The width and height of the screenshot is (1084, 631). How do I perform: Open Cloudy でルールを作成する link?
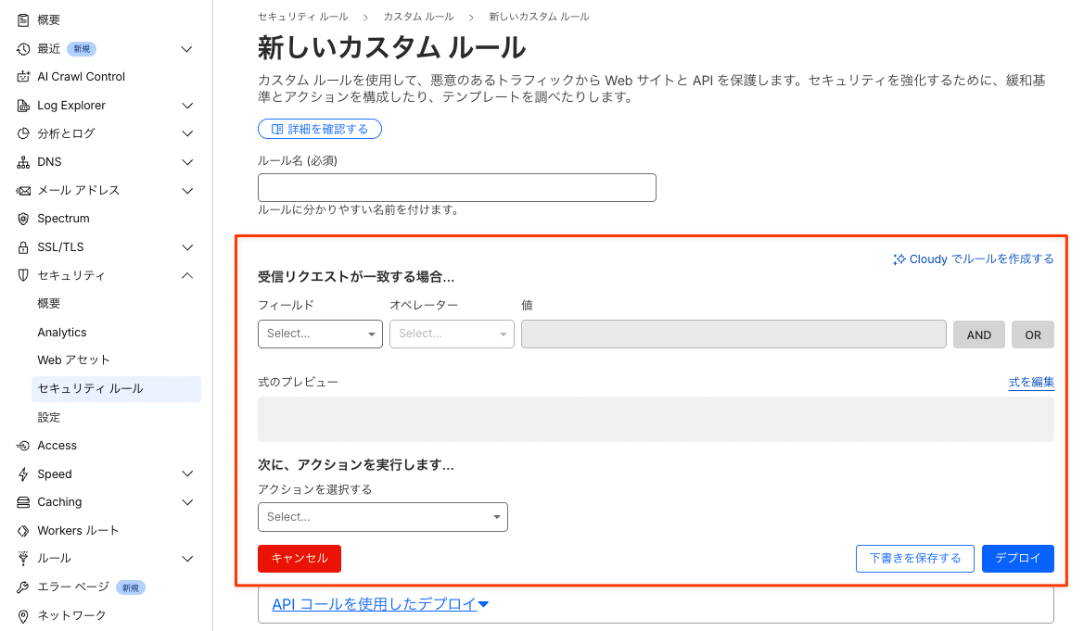(974, 259)
